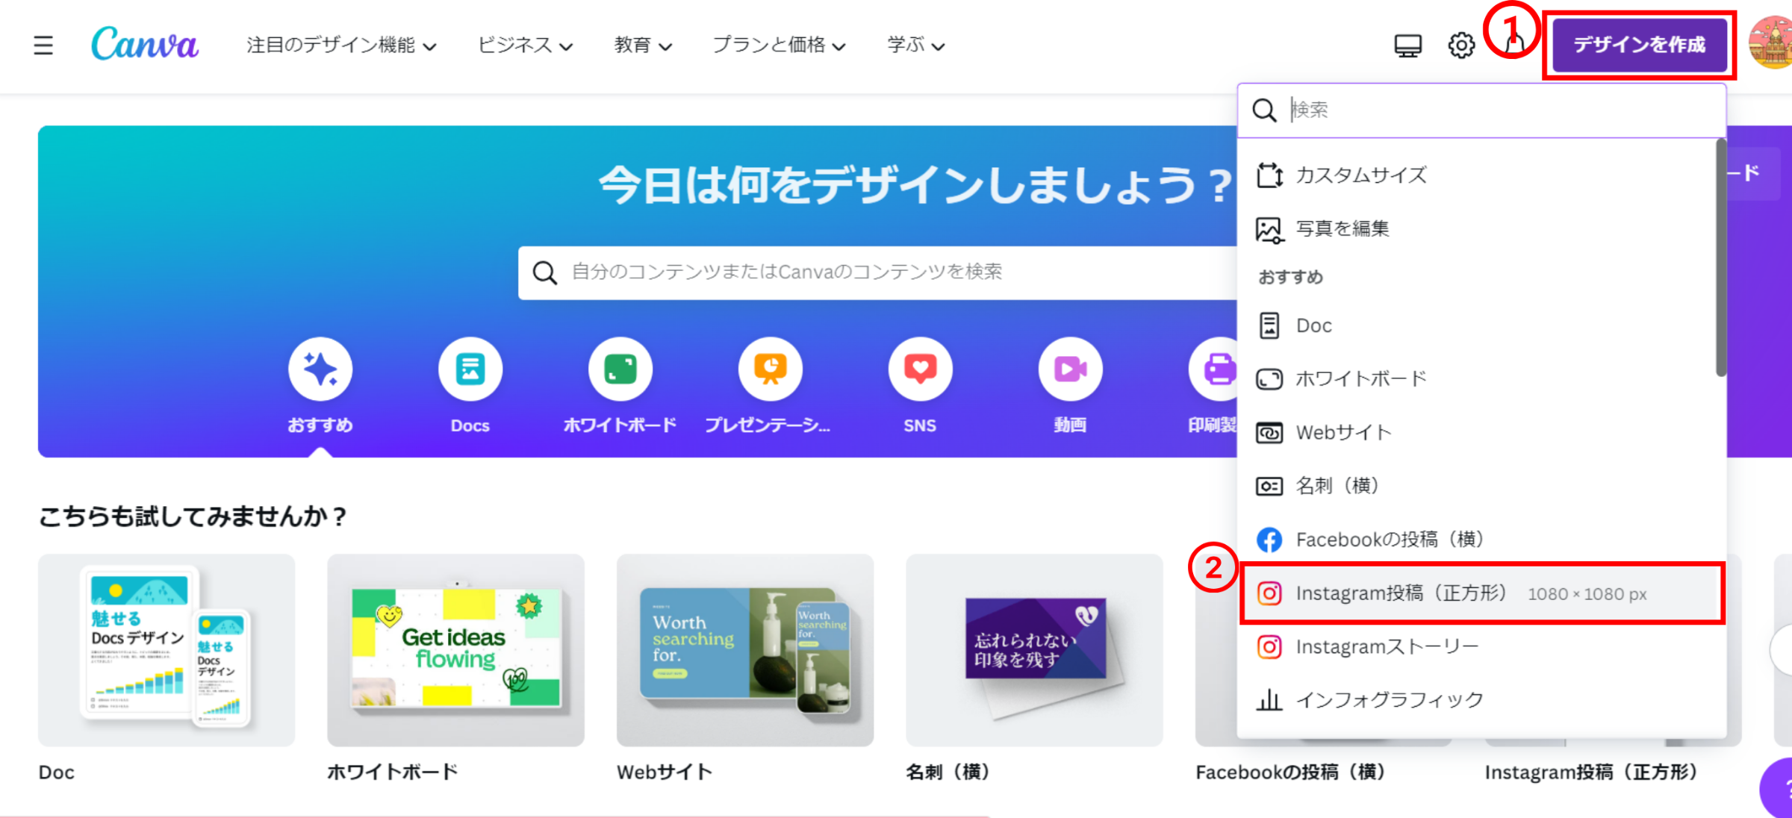Open the Get ideas flowing whiteboard thumbnail
Image resolution: width=1792 pixels, height=818 pixels.
[455, 649]
